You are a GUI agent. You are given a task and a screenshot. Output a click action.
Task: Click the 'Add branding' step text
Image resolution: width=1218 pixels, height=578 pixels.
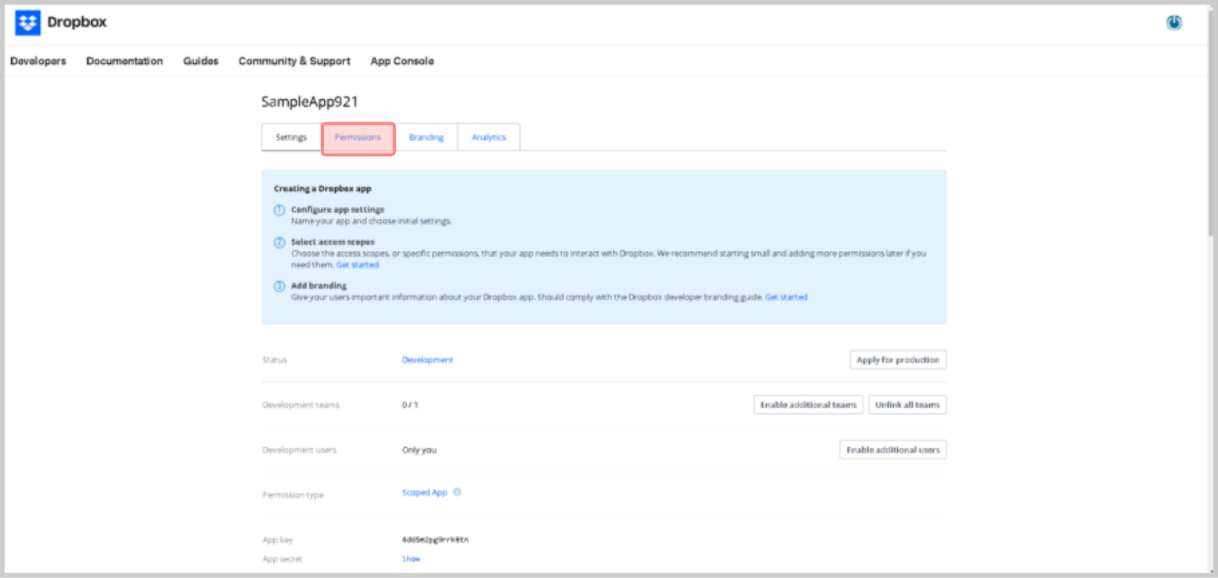point(319,286)
